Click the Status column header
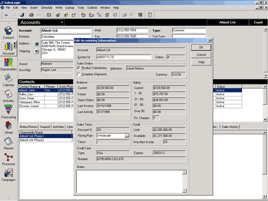This screenshot has width=268, height=201. pyautogui.click(x=228, y=86)
